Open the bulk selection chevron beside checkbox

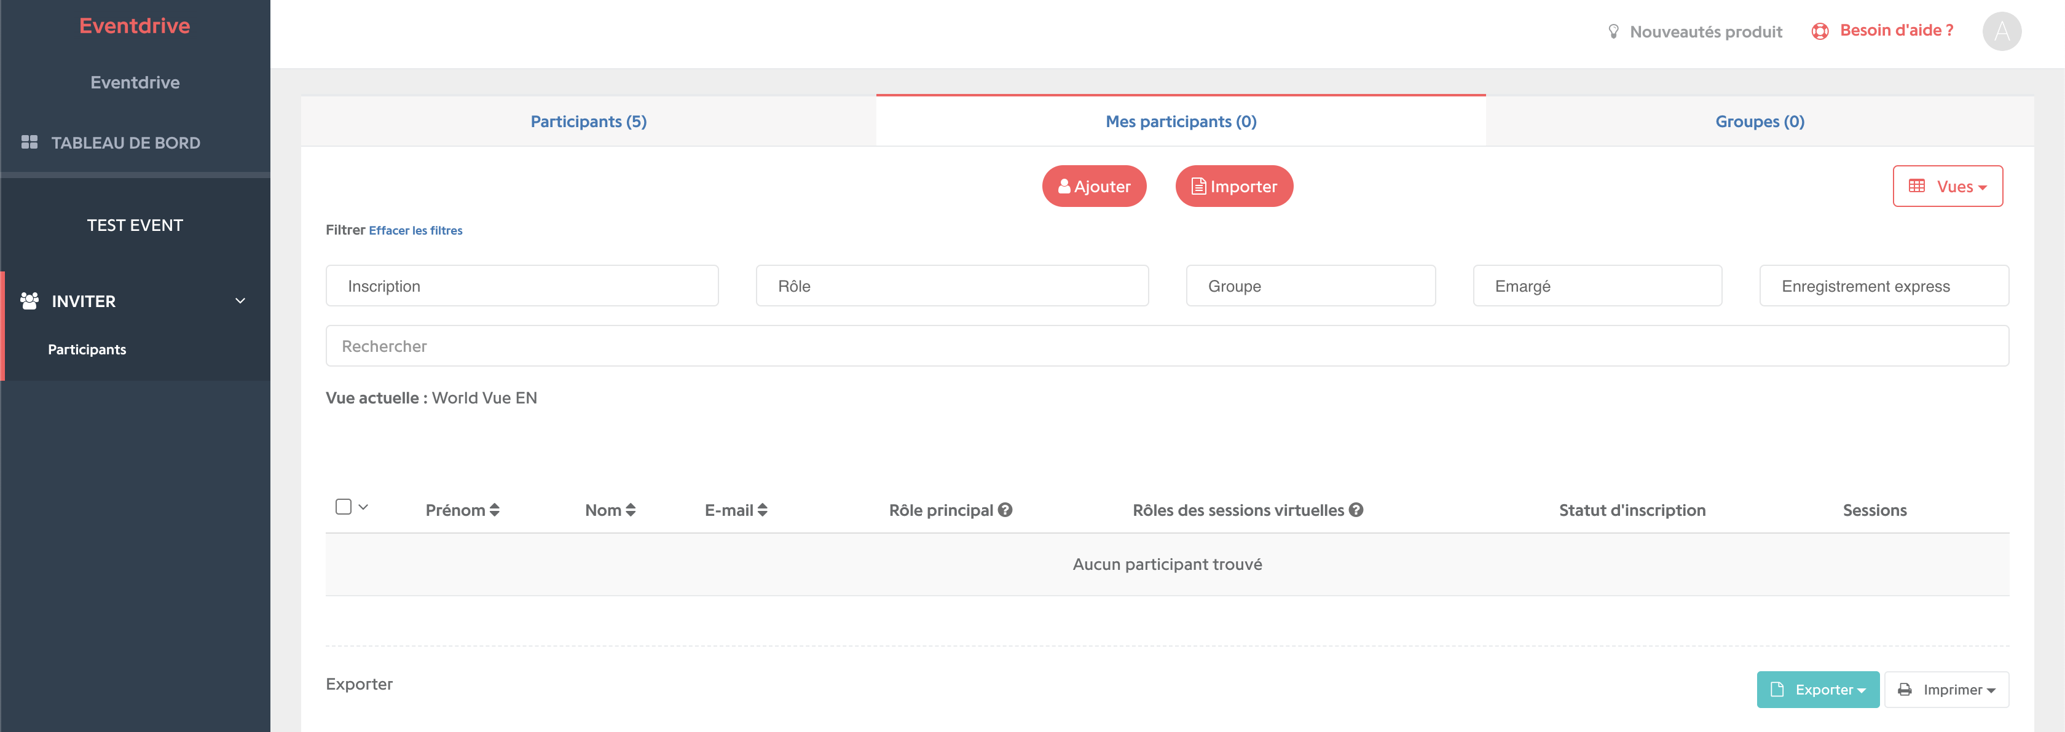pyautogui.click(x=363, y=507)
